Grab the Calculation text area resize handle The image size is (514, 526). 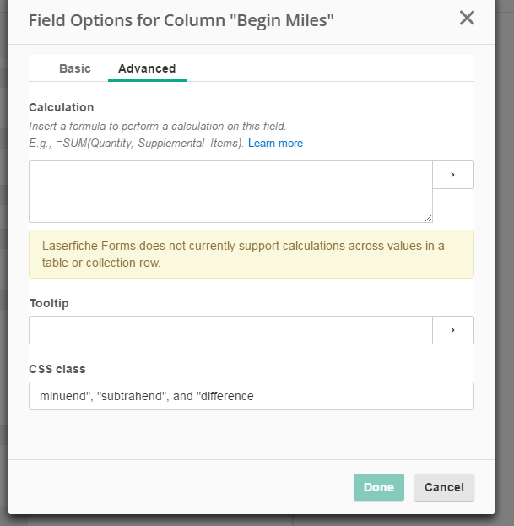(x=428, y=218)
